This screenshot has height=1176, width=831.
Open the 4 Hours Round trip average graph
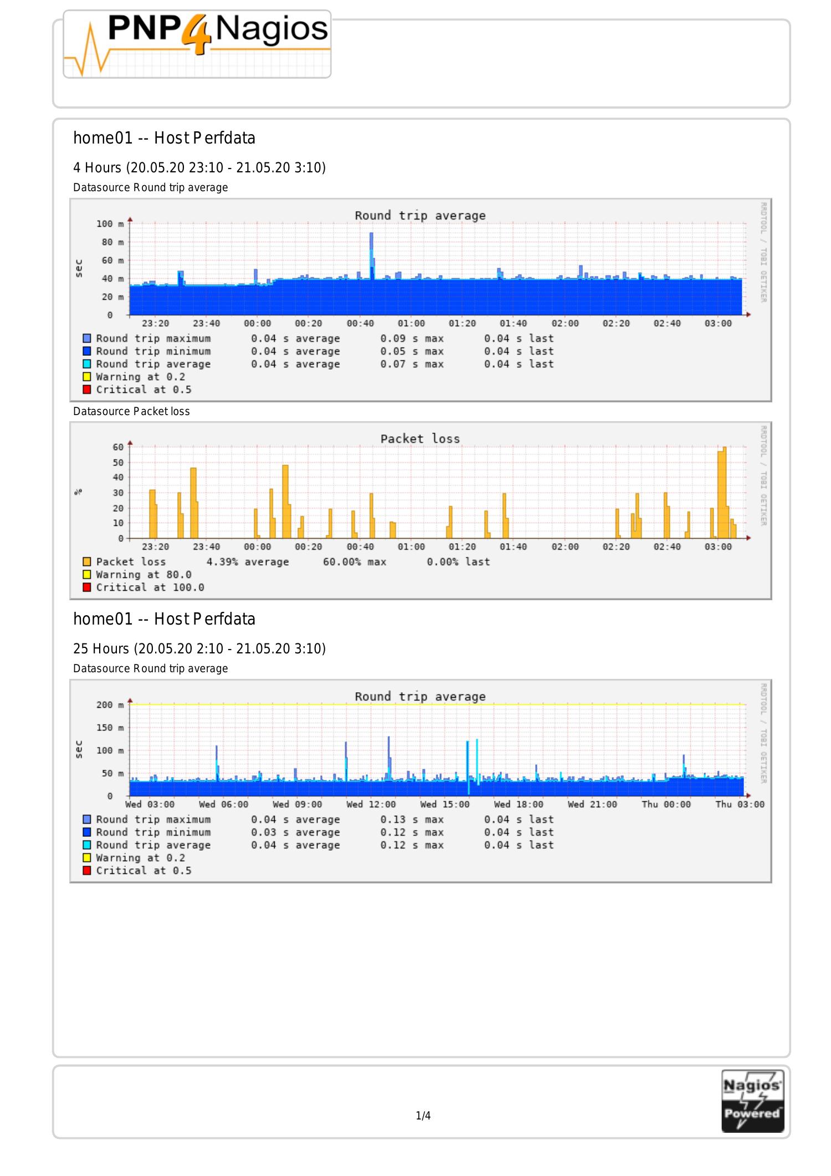(x=420, y=299)
